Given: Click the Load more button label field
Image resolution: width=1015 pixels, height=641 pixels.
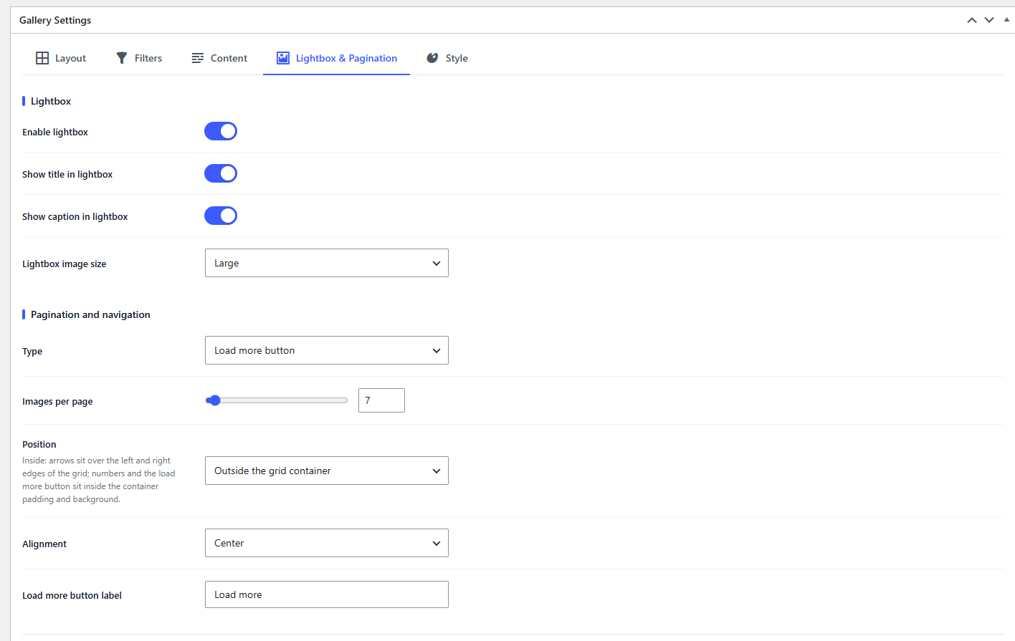Looking at the screenshot, I should pyautogui.click(x=327, y=594).
